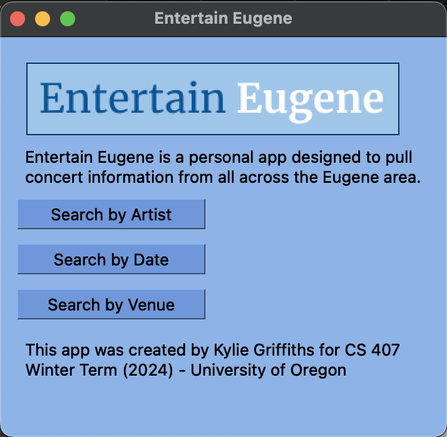Click the Search by Date button
447x437 pixels.
111,259
